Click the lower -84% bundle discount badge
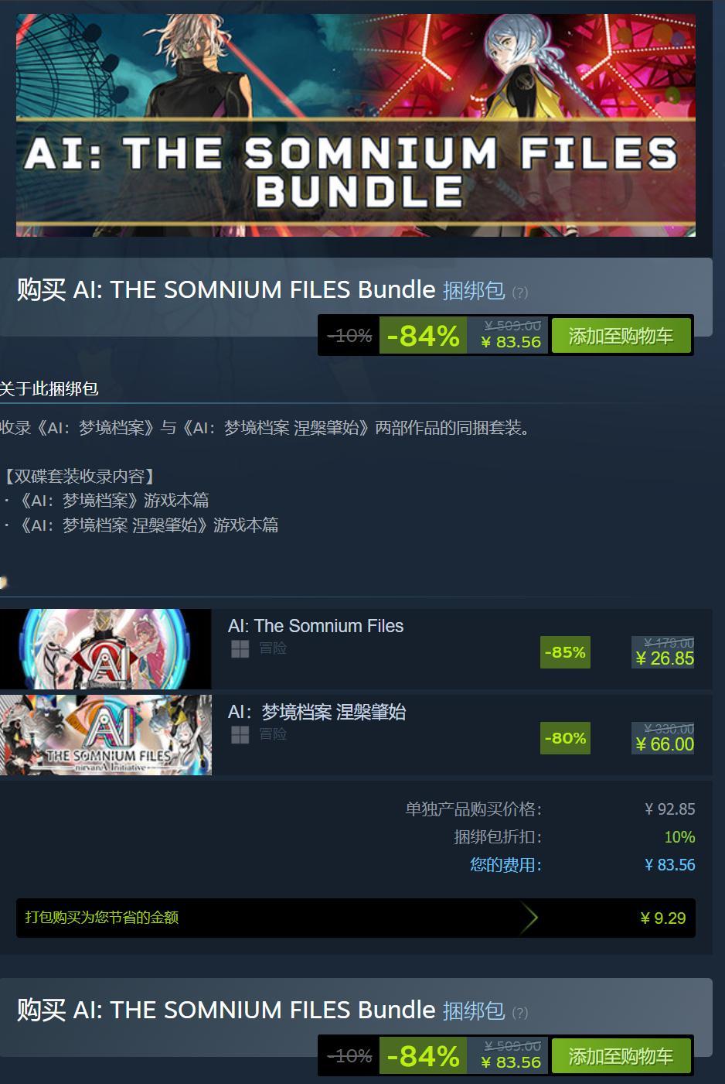This screenshot has height=1084, width=725. coord(423,1056)
